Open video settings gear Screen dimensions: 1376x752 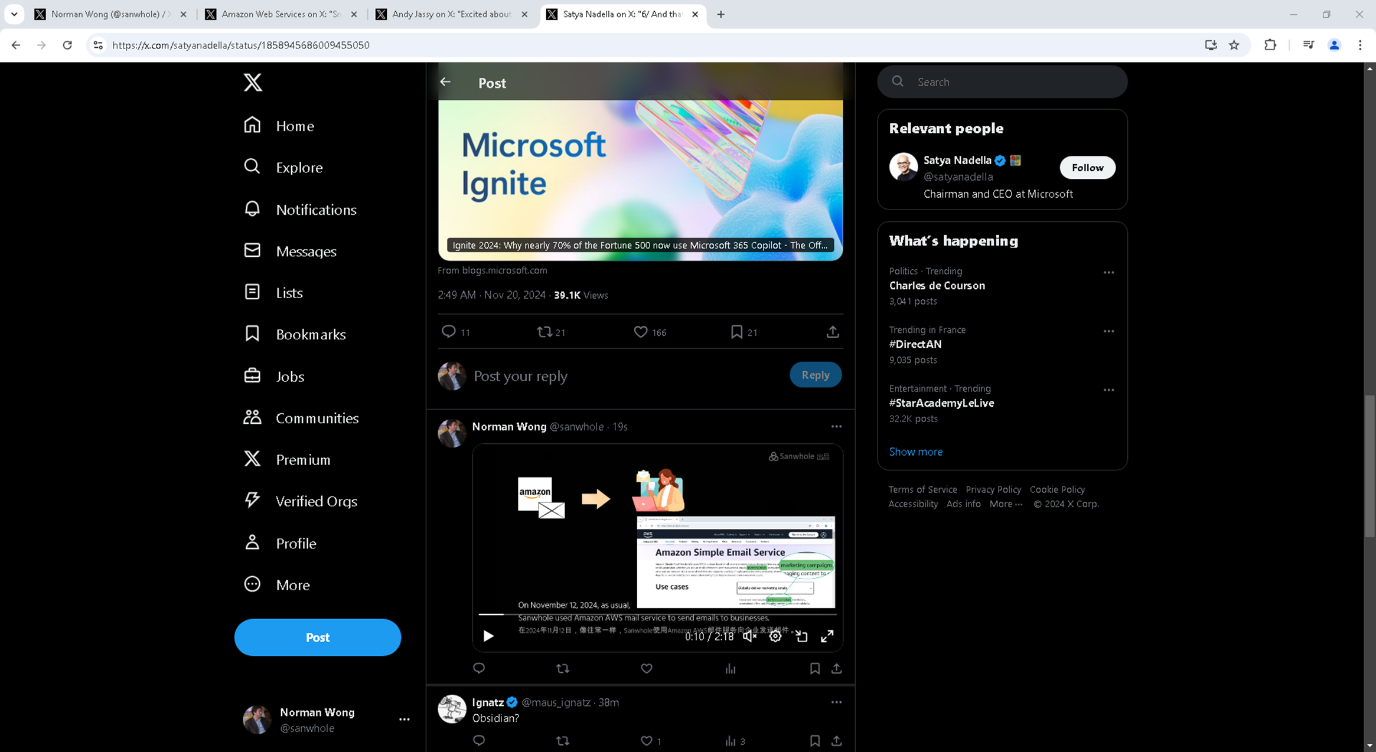coord(775,636)
